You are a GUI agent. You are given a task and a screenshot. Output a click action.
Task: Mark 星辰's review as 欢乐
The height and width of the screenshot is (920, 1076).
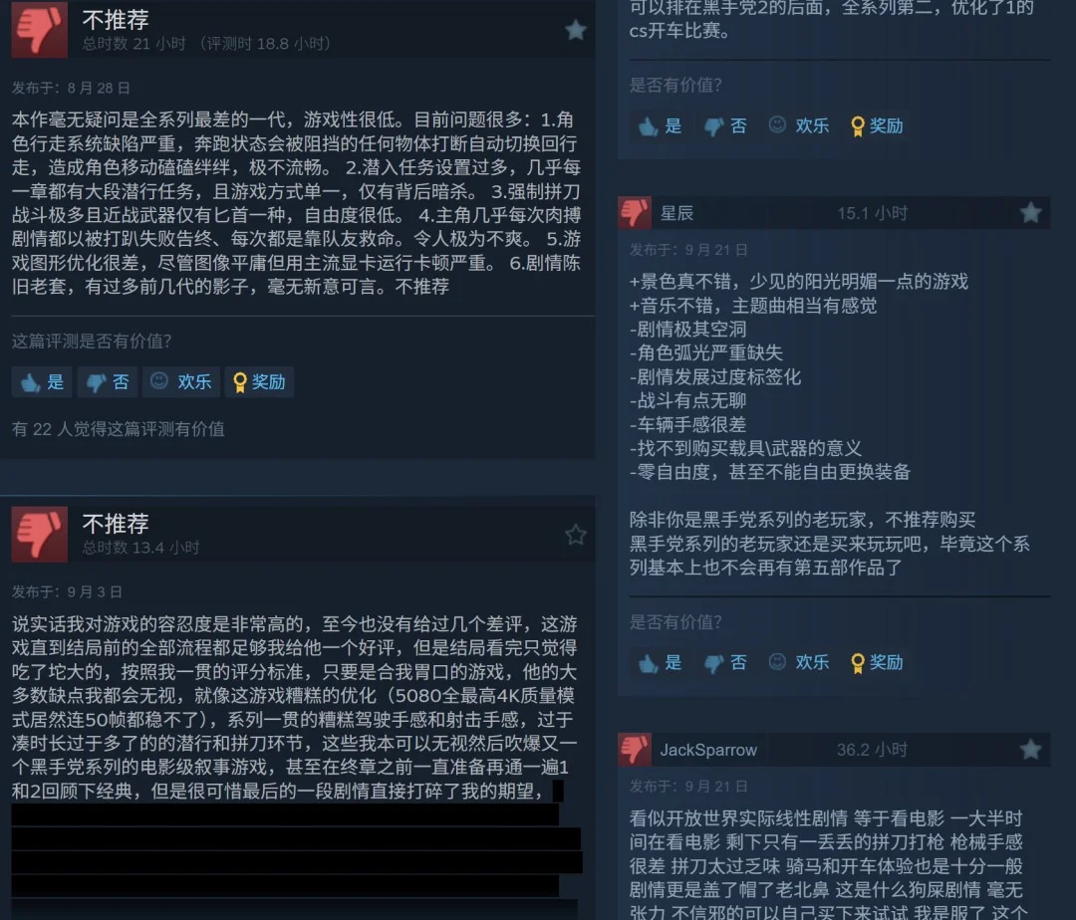pyautogui.click(x=799, y=662)
